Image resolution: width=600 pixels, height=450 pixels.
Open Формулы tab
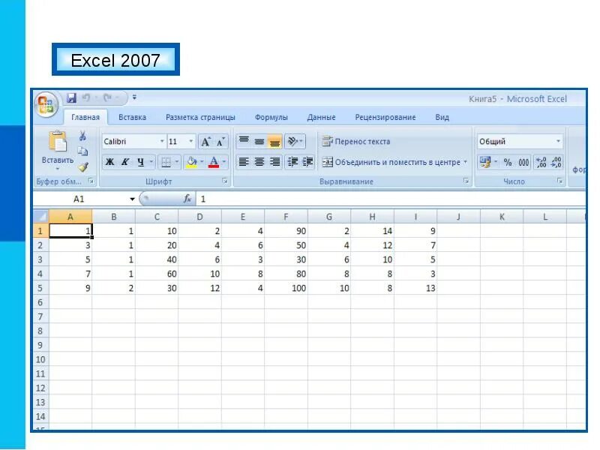(271, 117)
